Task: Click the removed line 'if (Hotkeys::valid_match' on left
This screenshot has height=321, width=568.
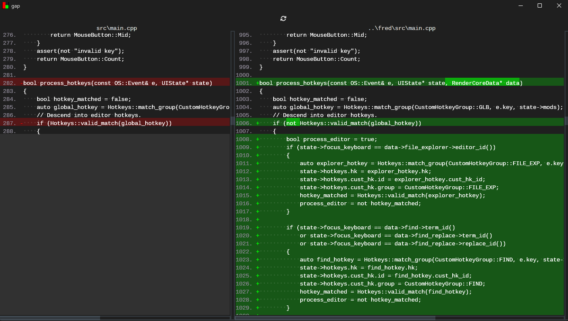Action: 104,123
